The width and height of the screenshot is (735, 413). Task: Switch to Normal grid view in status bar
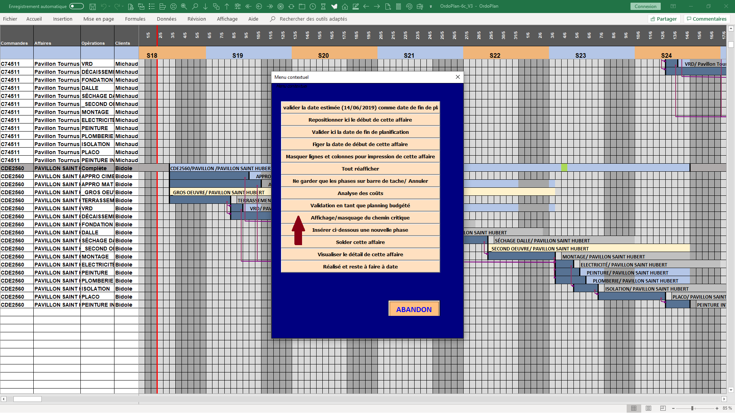point(634,408)
